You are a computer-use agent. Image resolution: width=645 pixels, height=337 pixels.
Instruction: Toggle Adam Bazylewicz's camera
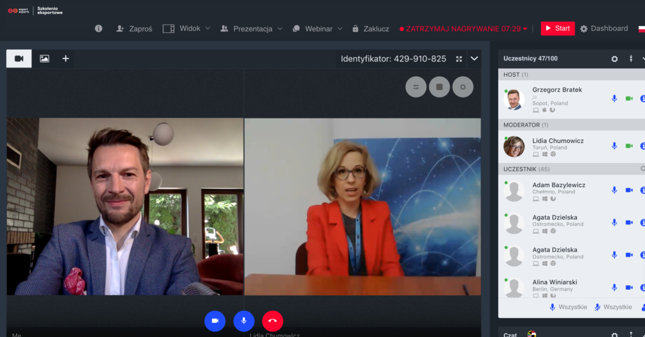click(x=629, y=190)
